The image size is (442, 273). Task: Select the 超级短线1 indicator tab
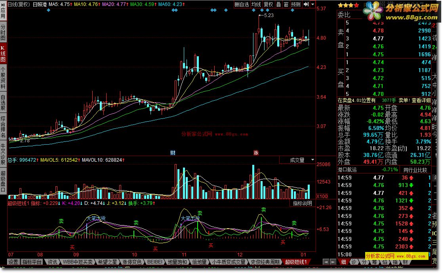point(296,262)
